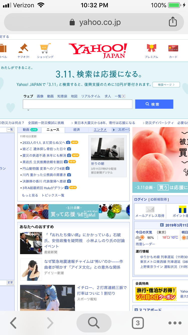Open 東京メトロ東西線 delay notice

click(164, 262)
